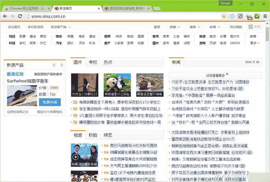Click the 关闭 button at top right

point(255,27)
